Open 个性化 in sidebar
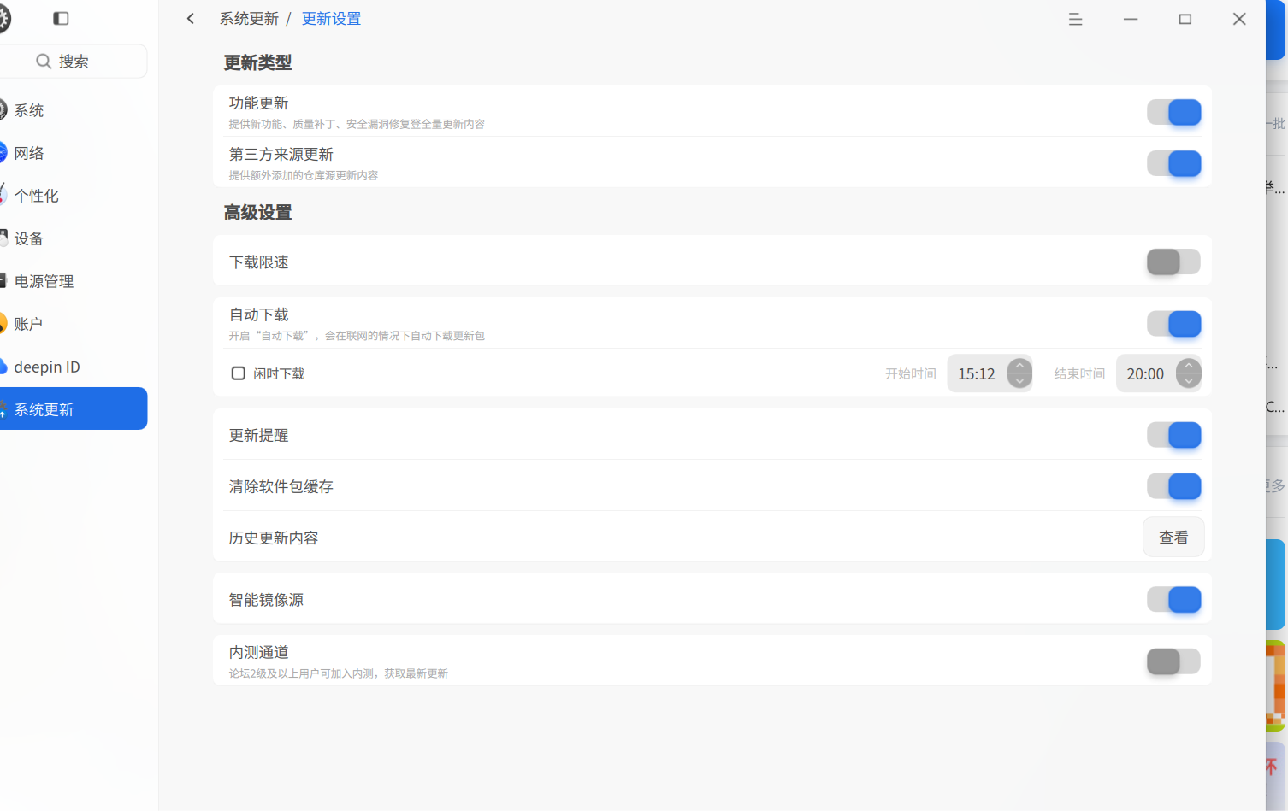Screen dimensions: 1288x811 tap(72, 196)
